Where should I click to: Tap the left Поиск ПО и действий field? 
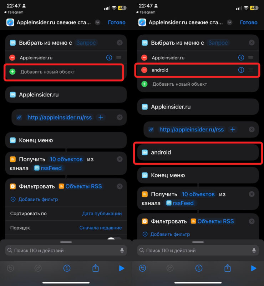point(66,250)
